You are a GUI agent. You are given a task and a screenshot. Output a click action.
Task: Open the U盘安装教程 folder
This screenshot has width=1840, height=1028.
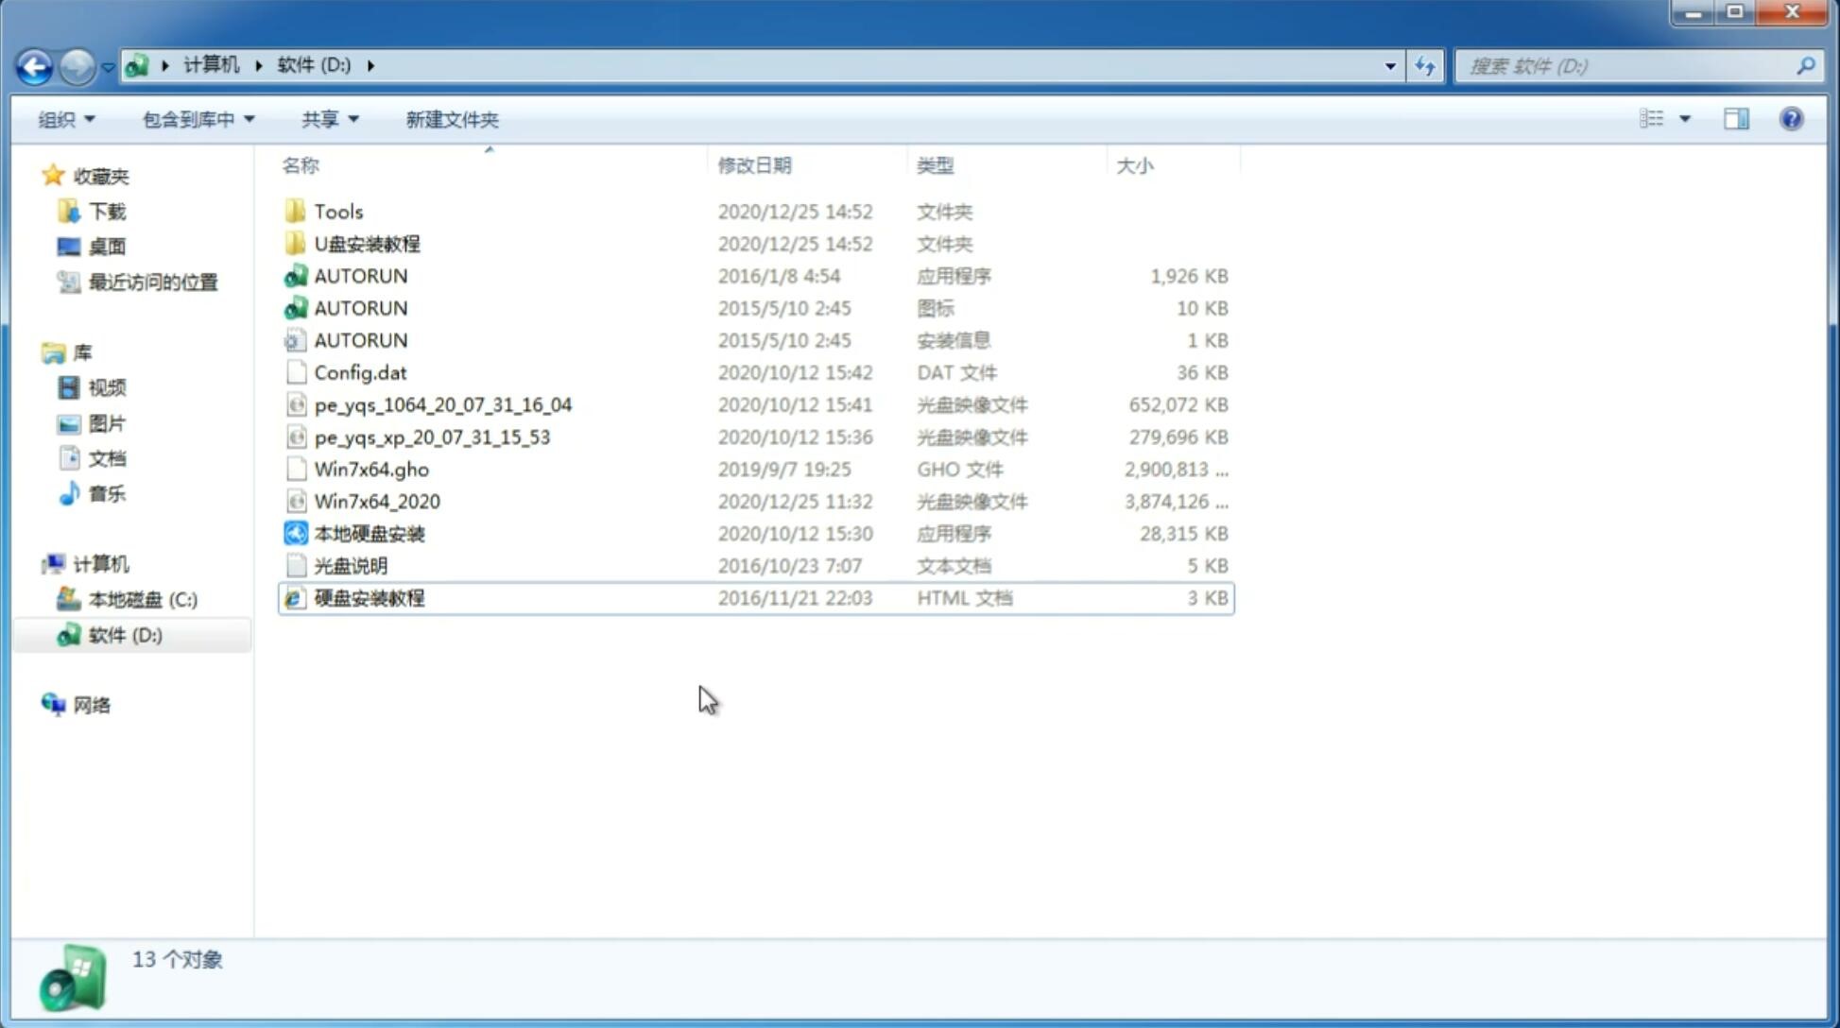(x=367, y=243)
